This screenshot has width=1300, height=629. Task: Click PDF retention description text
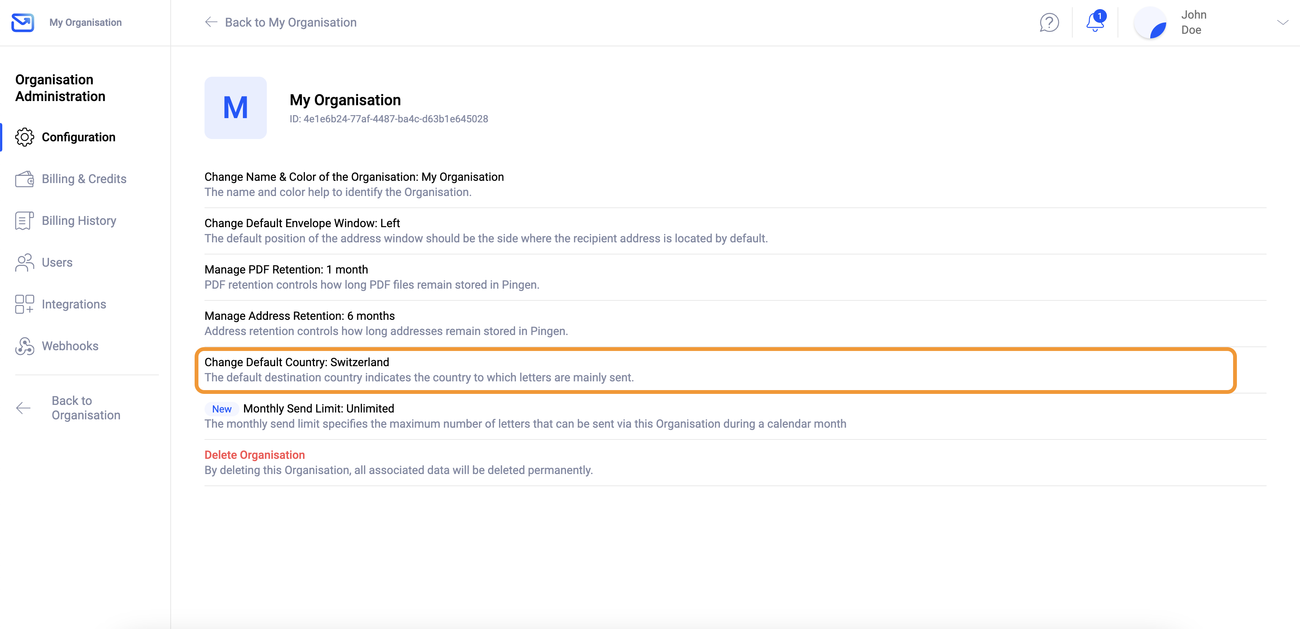[x=372, y=285]
